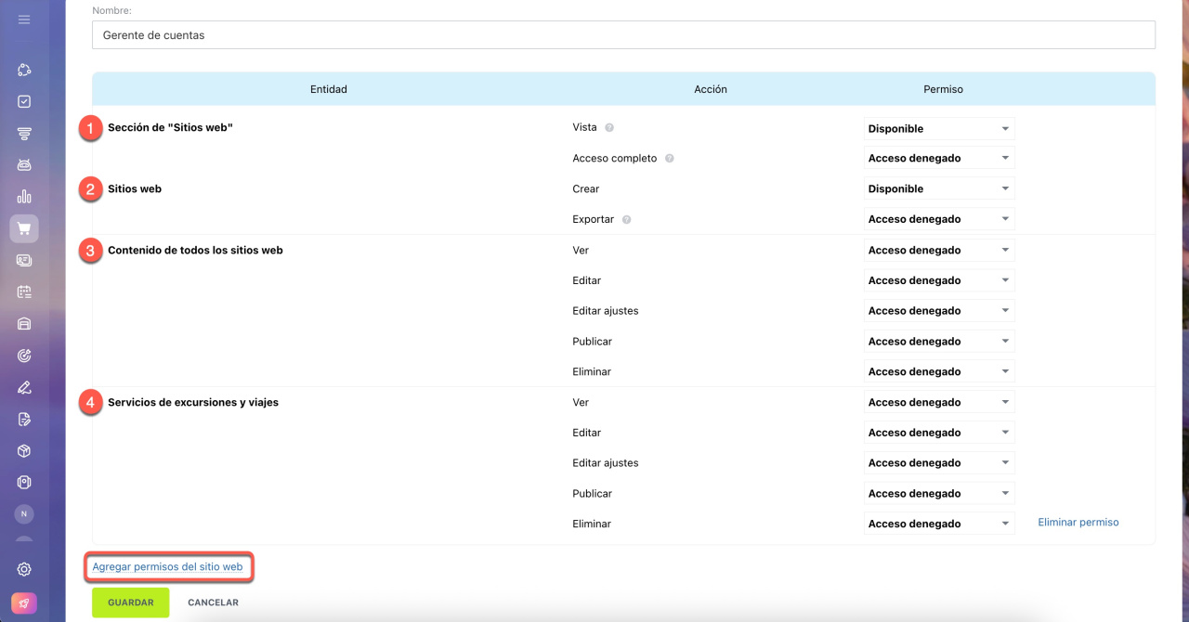The image size is (1189, 622).
Task: Expand the Exportar permission dropdown
Action: coord(938,220)
